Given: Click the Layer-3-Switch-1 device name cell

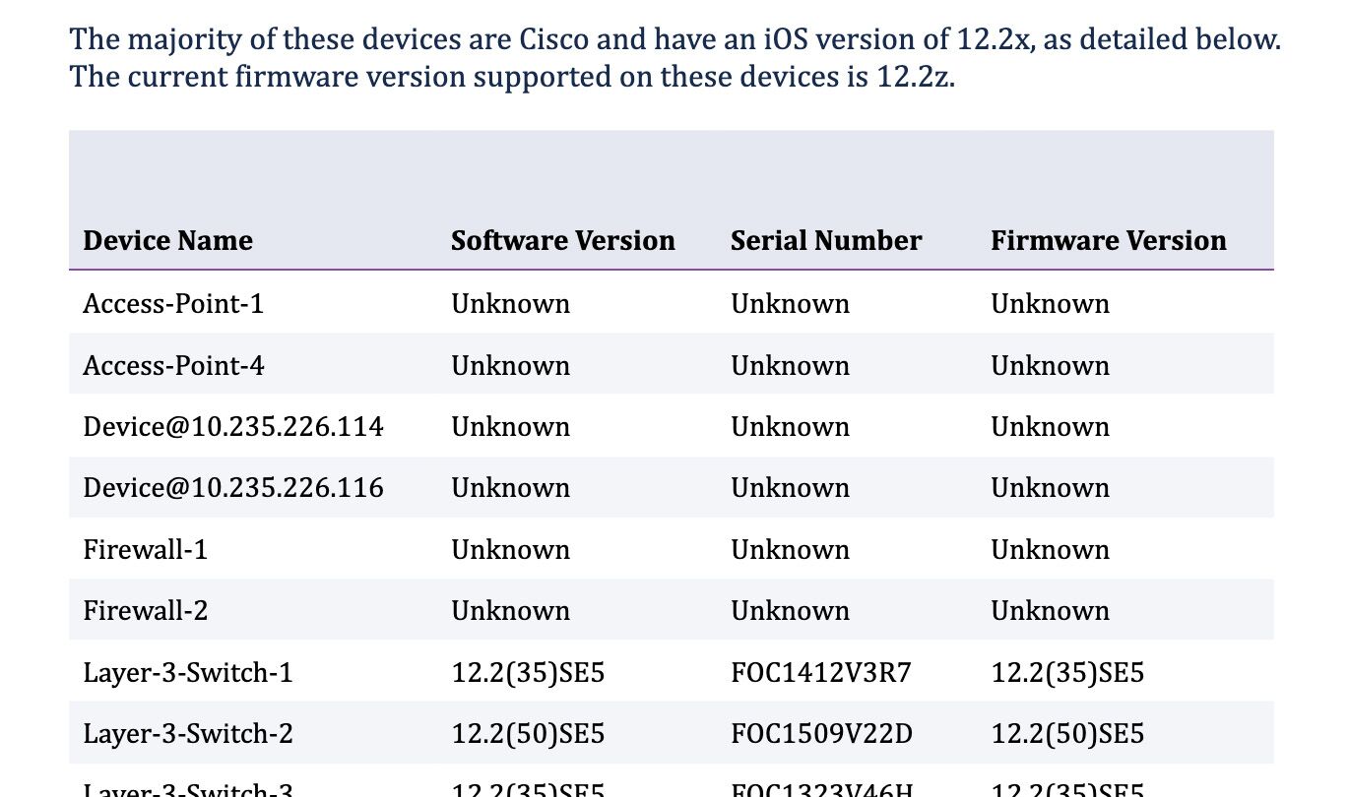Looking at the screenshot, I should coord(187,673).
